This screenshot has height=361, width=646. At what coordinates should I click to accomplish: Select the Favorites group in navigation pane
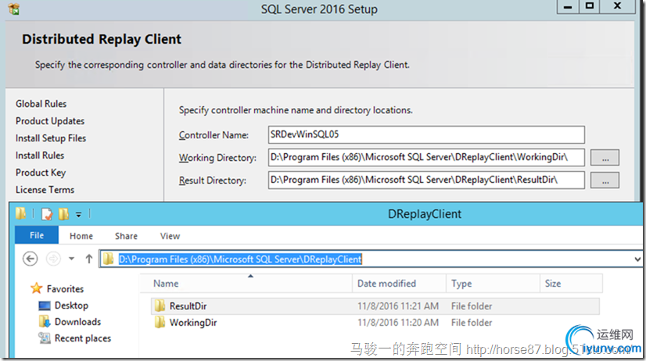pyautogui.click(x=64, y=288)
